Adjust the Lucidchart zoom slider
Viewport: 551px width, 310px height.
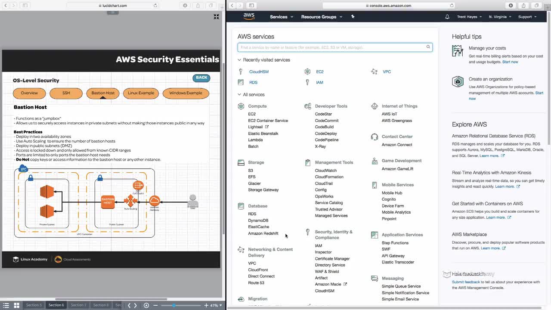click(174, 305)
